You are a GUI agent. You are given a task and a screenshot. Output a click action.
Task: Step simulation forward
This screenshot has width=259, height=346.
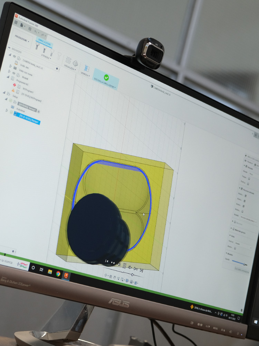(x=130, y=267)
